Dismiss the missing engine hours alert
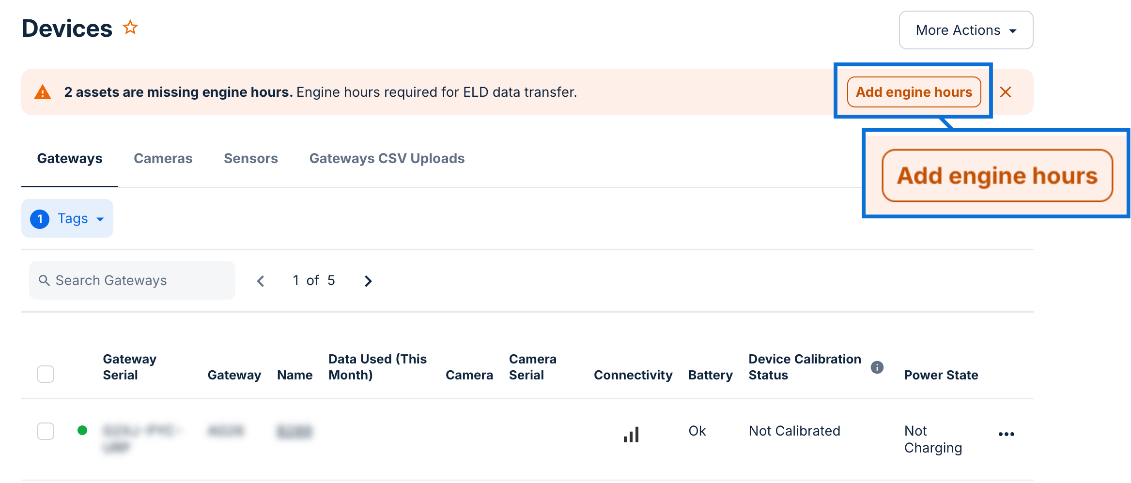1131x483 pixels. click(1006, 92)
